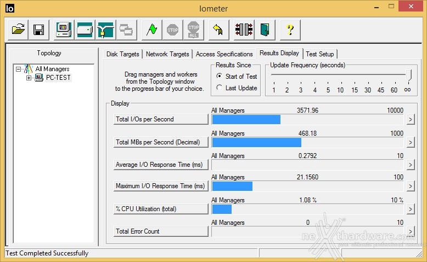Click Total MBs per Second (Decimal) button
Screen dimensions: 427x262
161,142
